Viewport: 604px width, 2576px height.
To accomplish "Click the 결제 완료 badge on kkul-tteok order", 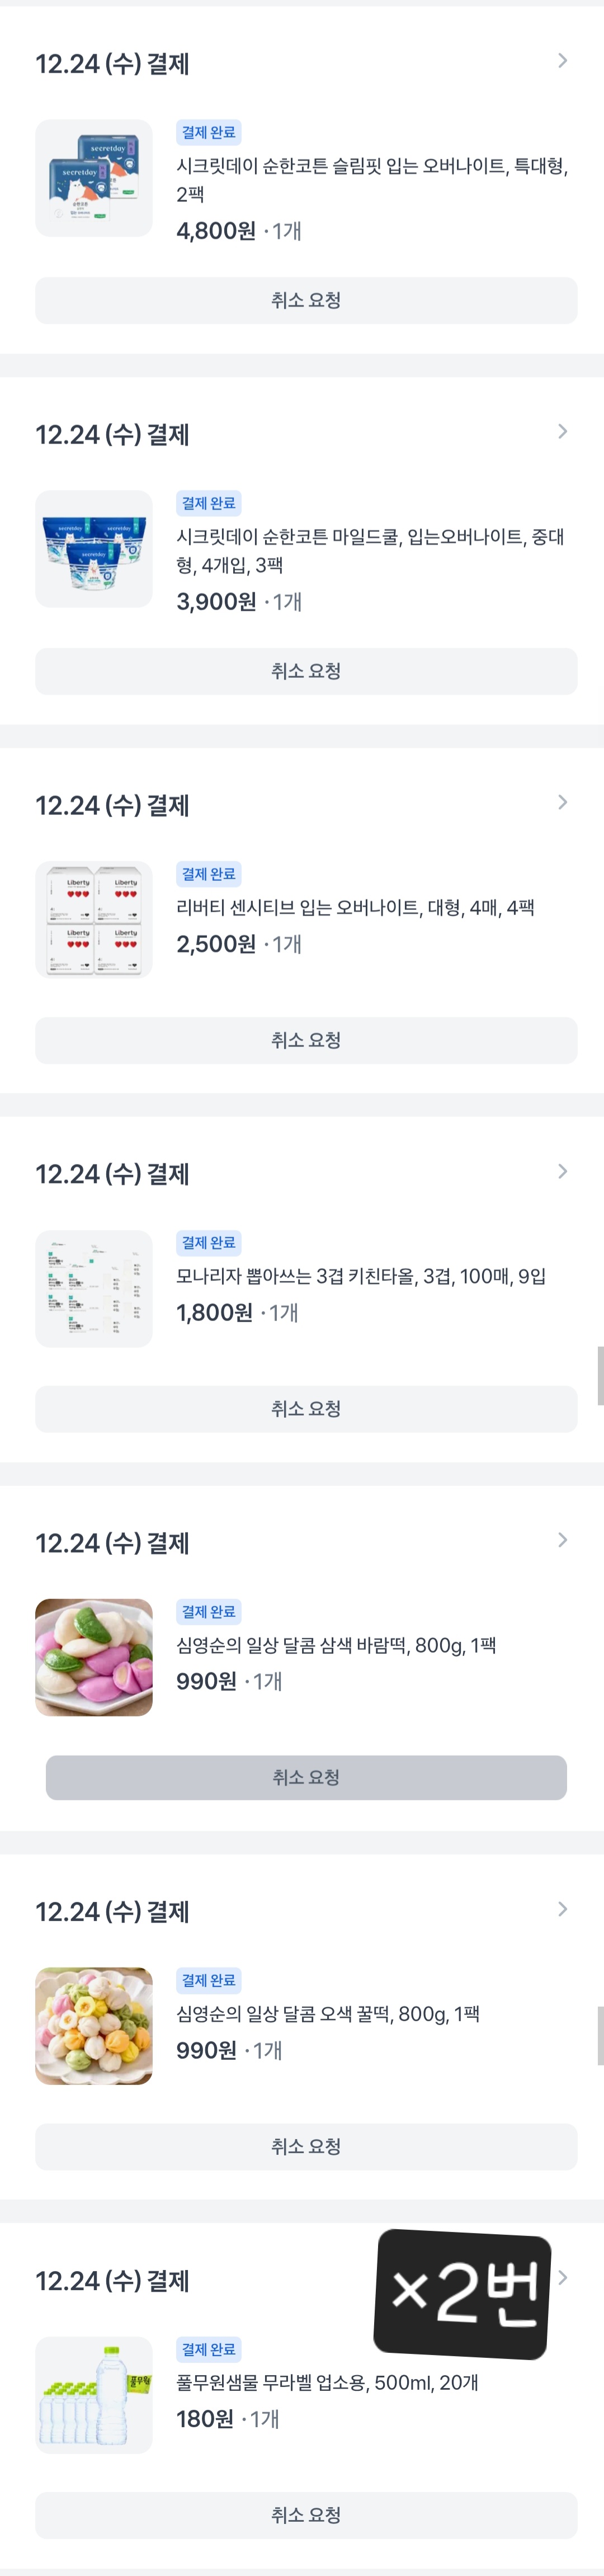I will click(x=208, y=1980).
